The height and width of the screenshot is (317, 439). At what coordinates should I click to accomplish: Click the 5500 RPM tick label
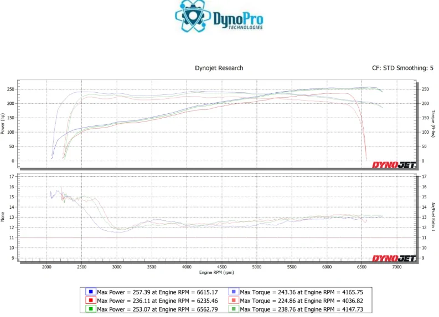pos(292,267)
